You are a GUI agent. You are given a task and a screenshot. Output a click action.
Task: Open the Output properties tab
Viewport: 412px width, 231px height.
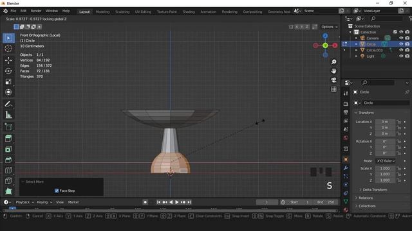point(346,113)
